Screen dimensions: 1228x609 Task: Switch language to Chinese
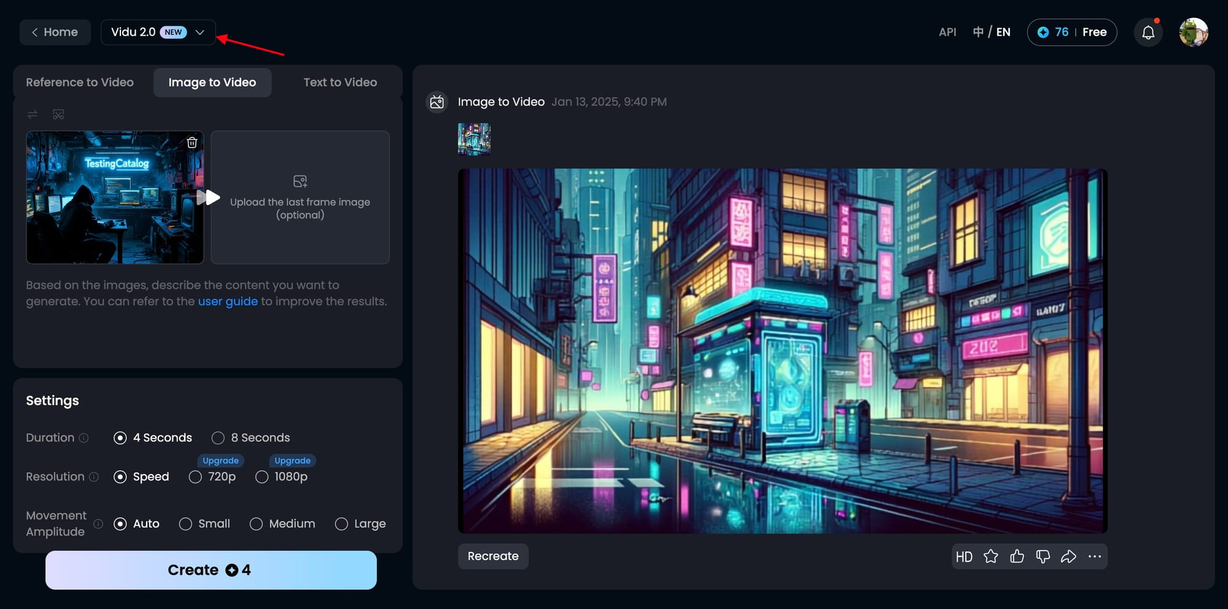978,32
